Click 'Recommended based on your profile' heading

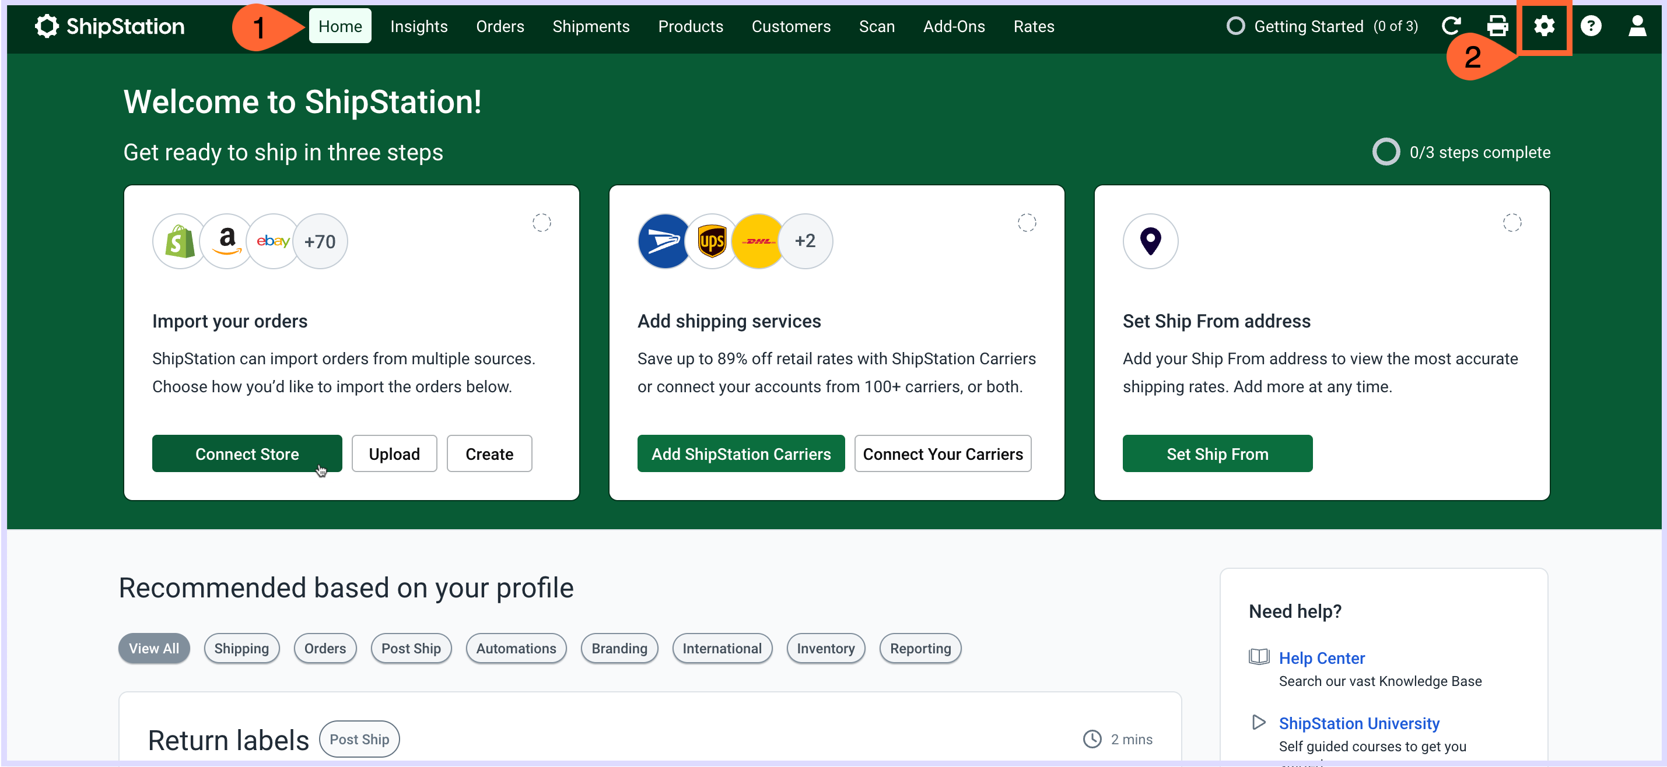tap(346, 587)
